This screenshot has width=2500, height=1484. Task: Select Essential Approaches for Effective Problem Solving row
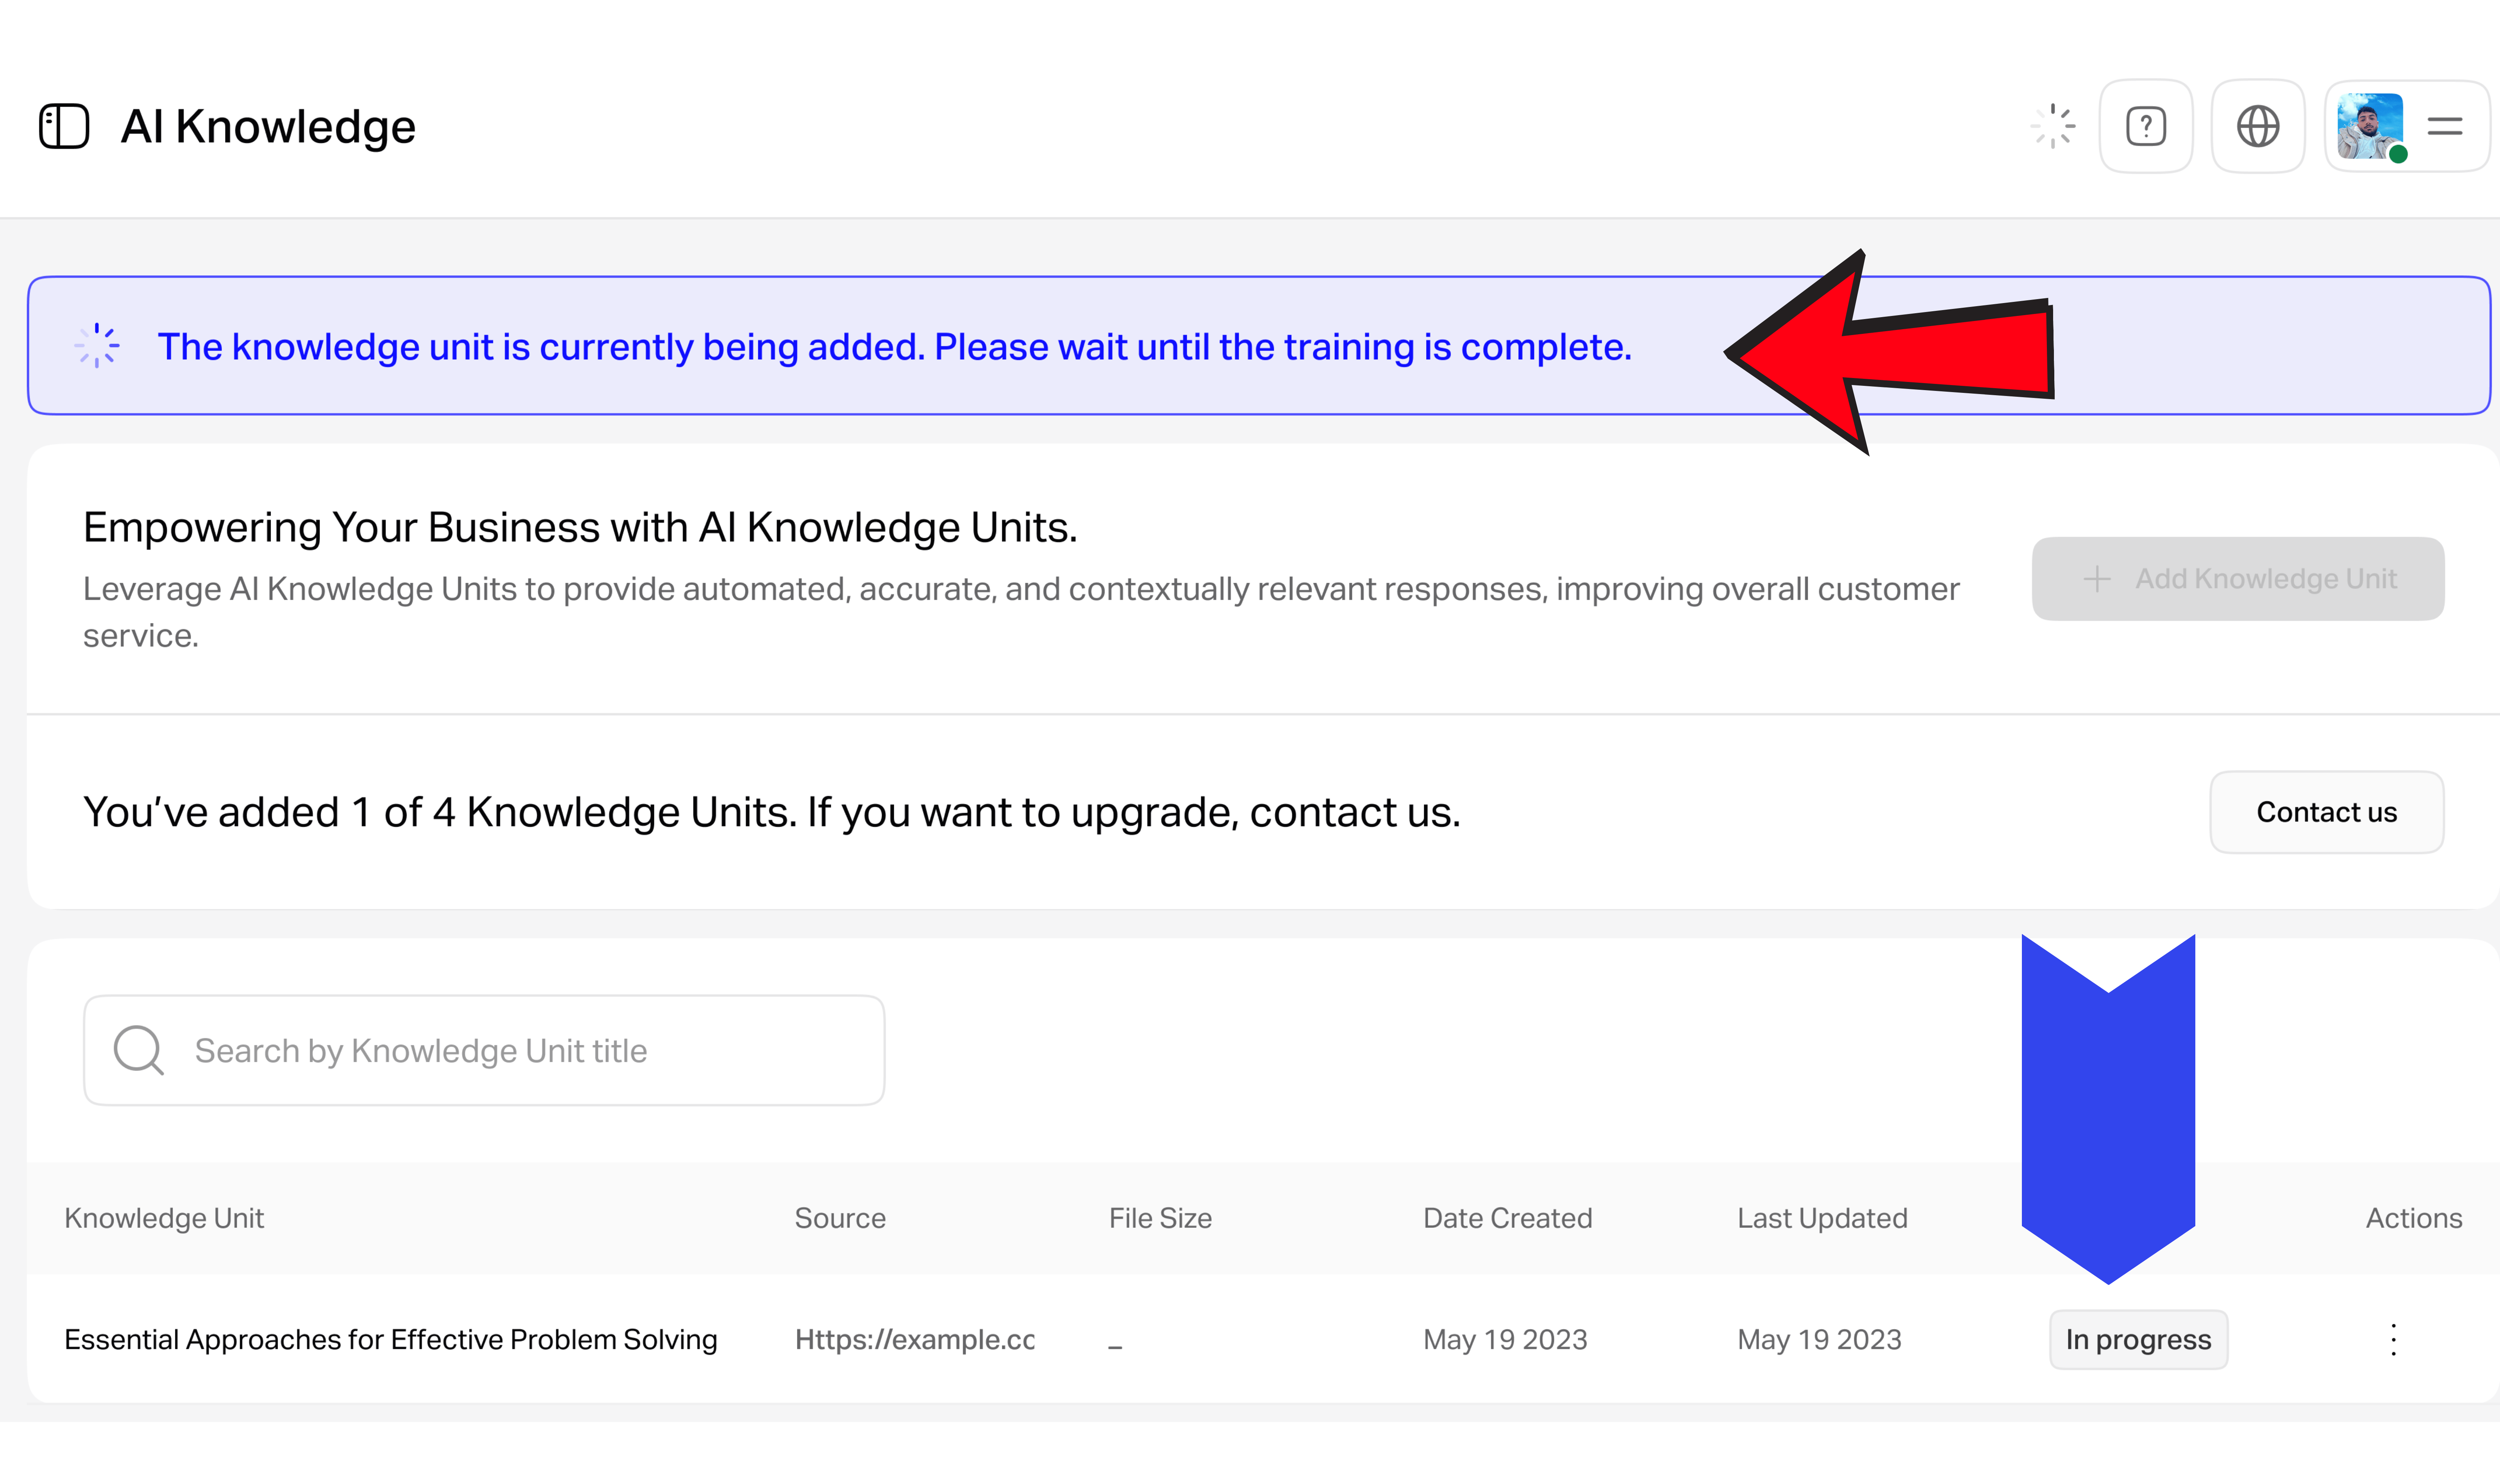(x=1263, y=1339)
